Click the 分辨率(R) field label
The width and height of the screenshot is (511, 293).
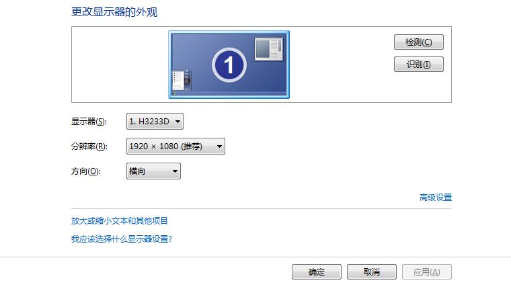(89, 146)
